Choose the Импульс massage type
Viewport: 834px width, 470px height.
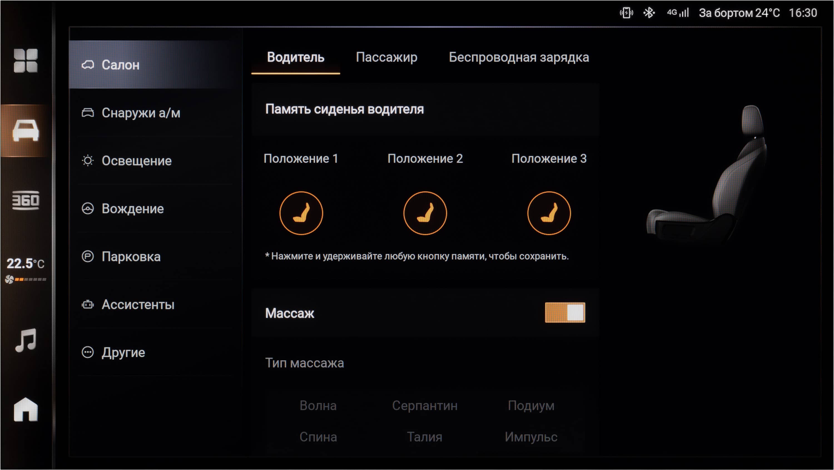pos(531,437)
